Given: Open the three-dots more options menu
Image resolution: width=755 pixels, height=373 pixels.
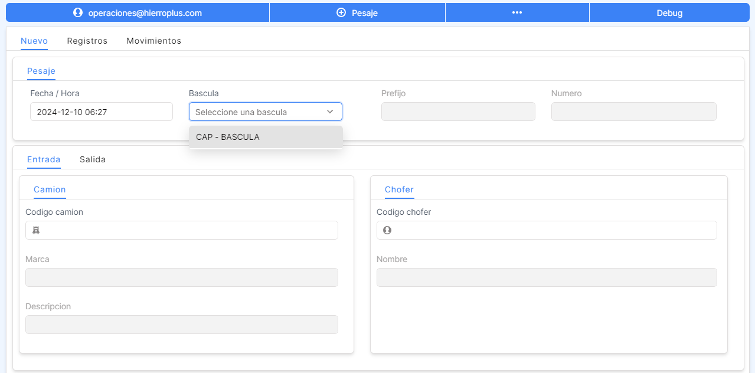Looking at the screenshot, I should coord(517,12).
